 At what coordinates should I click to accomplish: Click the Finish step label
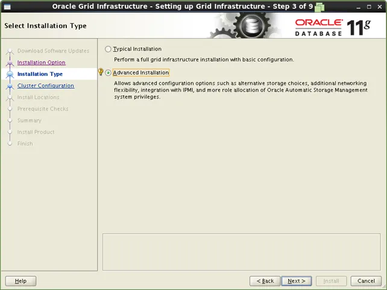25,143
